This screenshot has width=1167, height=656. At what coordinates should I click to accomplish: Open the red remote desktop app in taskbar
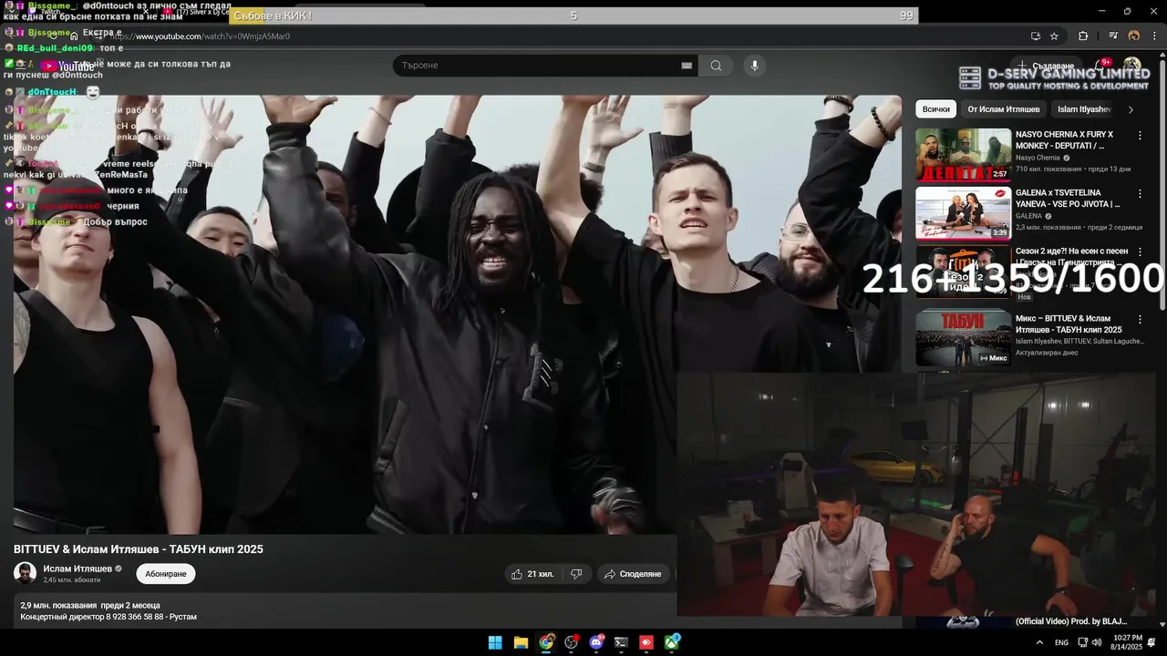pyautogui.click(x=646, y=642)
